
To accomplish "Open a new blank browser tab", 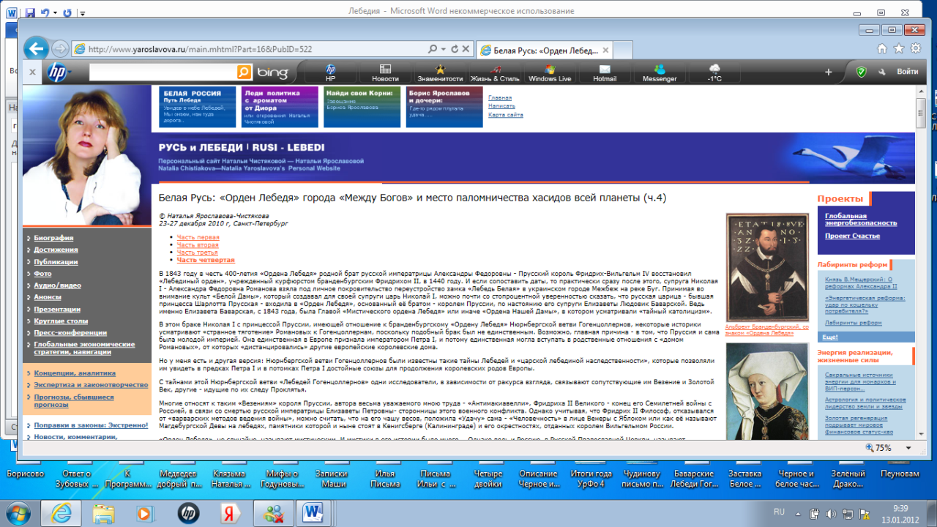I will click(x=623, y=50).
